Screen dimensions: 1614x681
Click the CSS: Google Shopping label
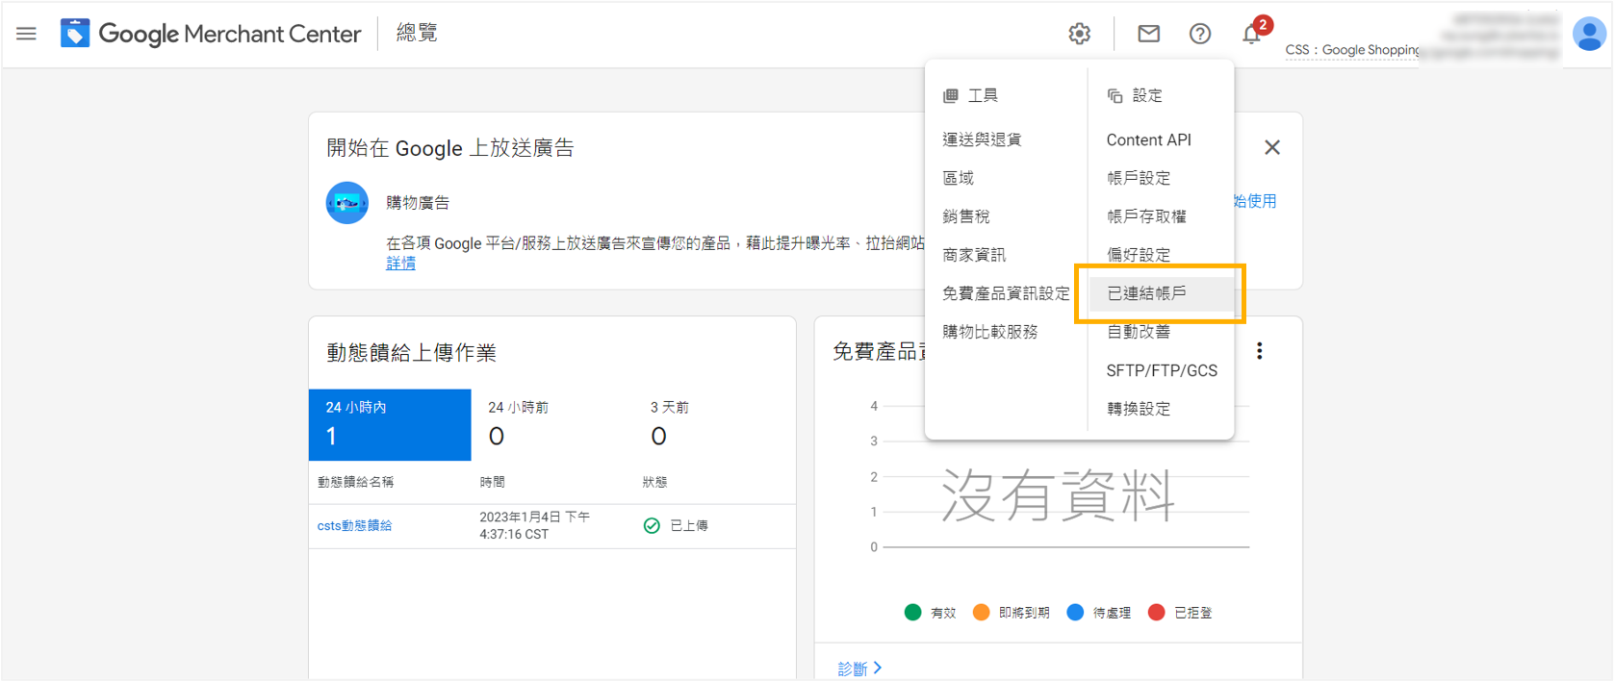click(x=1352, y=50)
